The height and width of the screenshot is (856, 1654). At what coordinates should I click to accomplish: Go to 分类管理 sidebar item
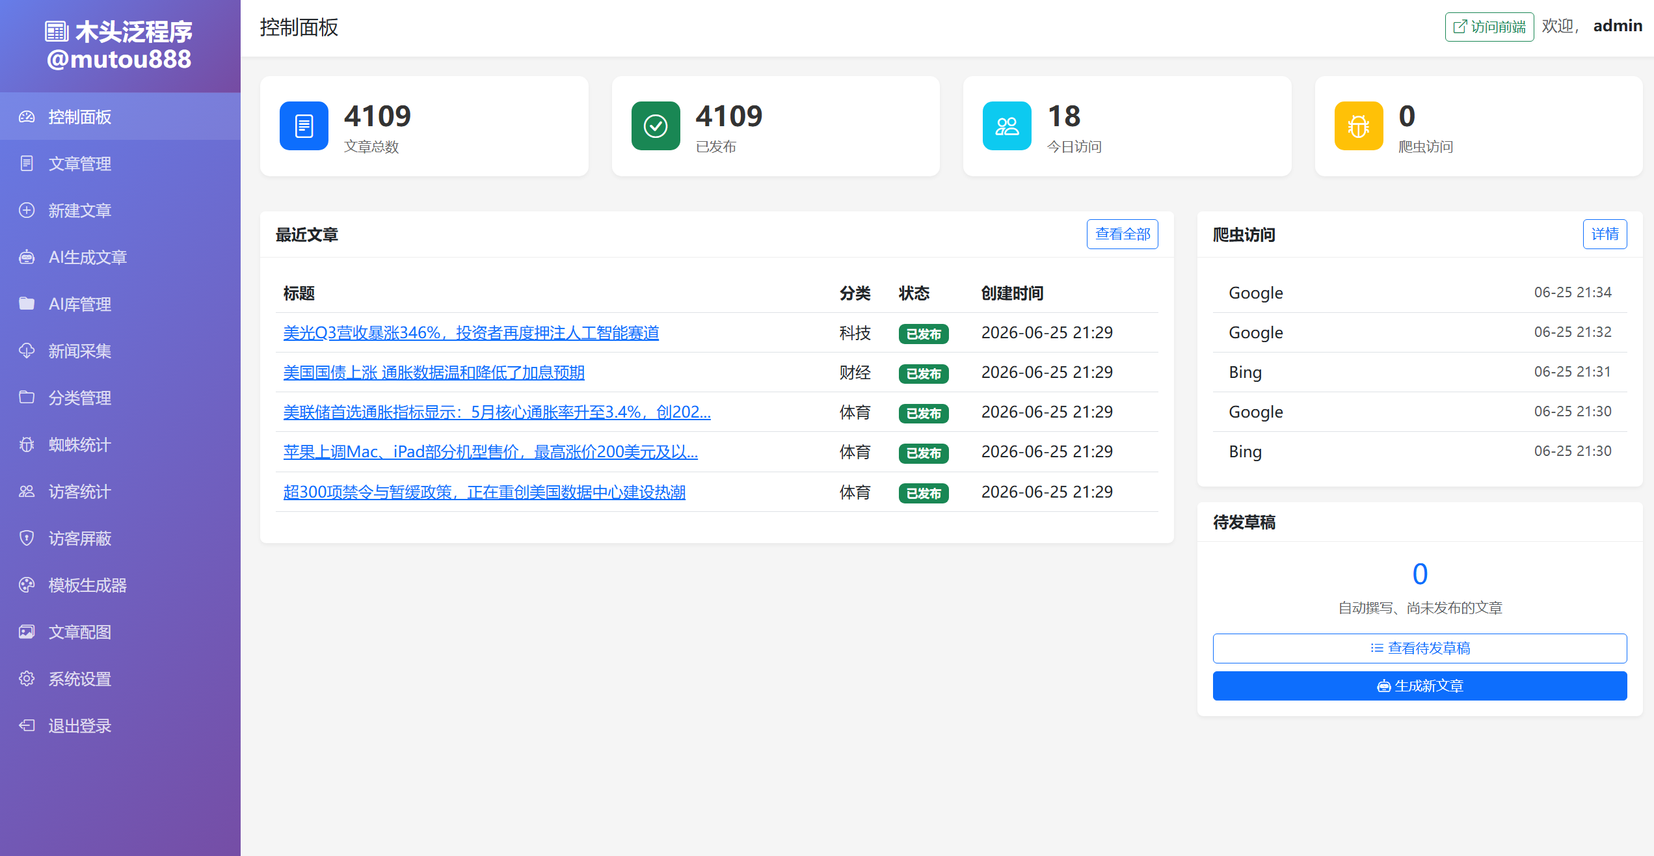[x=120, y=398]
